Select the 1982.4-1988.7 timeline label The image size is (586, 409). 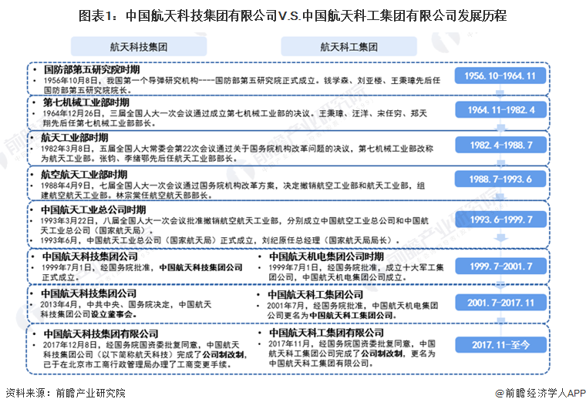[500, 145]
